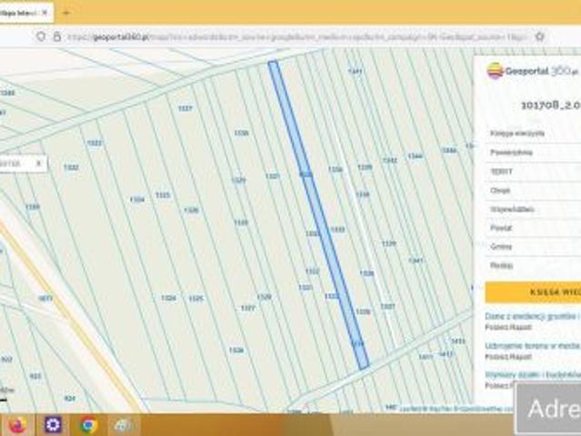Click the tracking protection shield icon
Viewport: 581px width, 436px height.
tap(41, 36)
